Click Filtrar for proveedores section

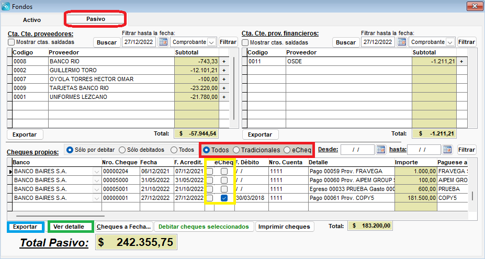[x=228, y=42]
